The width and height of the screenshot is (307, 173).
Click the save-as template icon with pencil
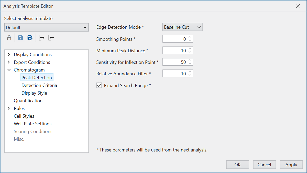30,38
